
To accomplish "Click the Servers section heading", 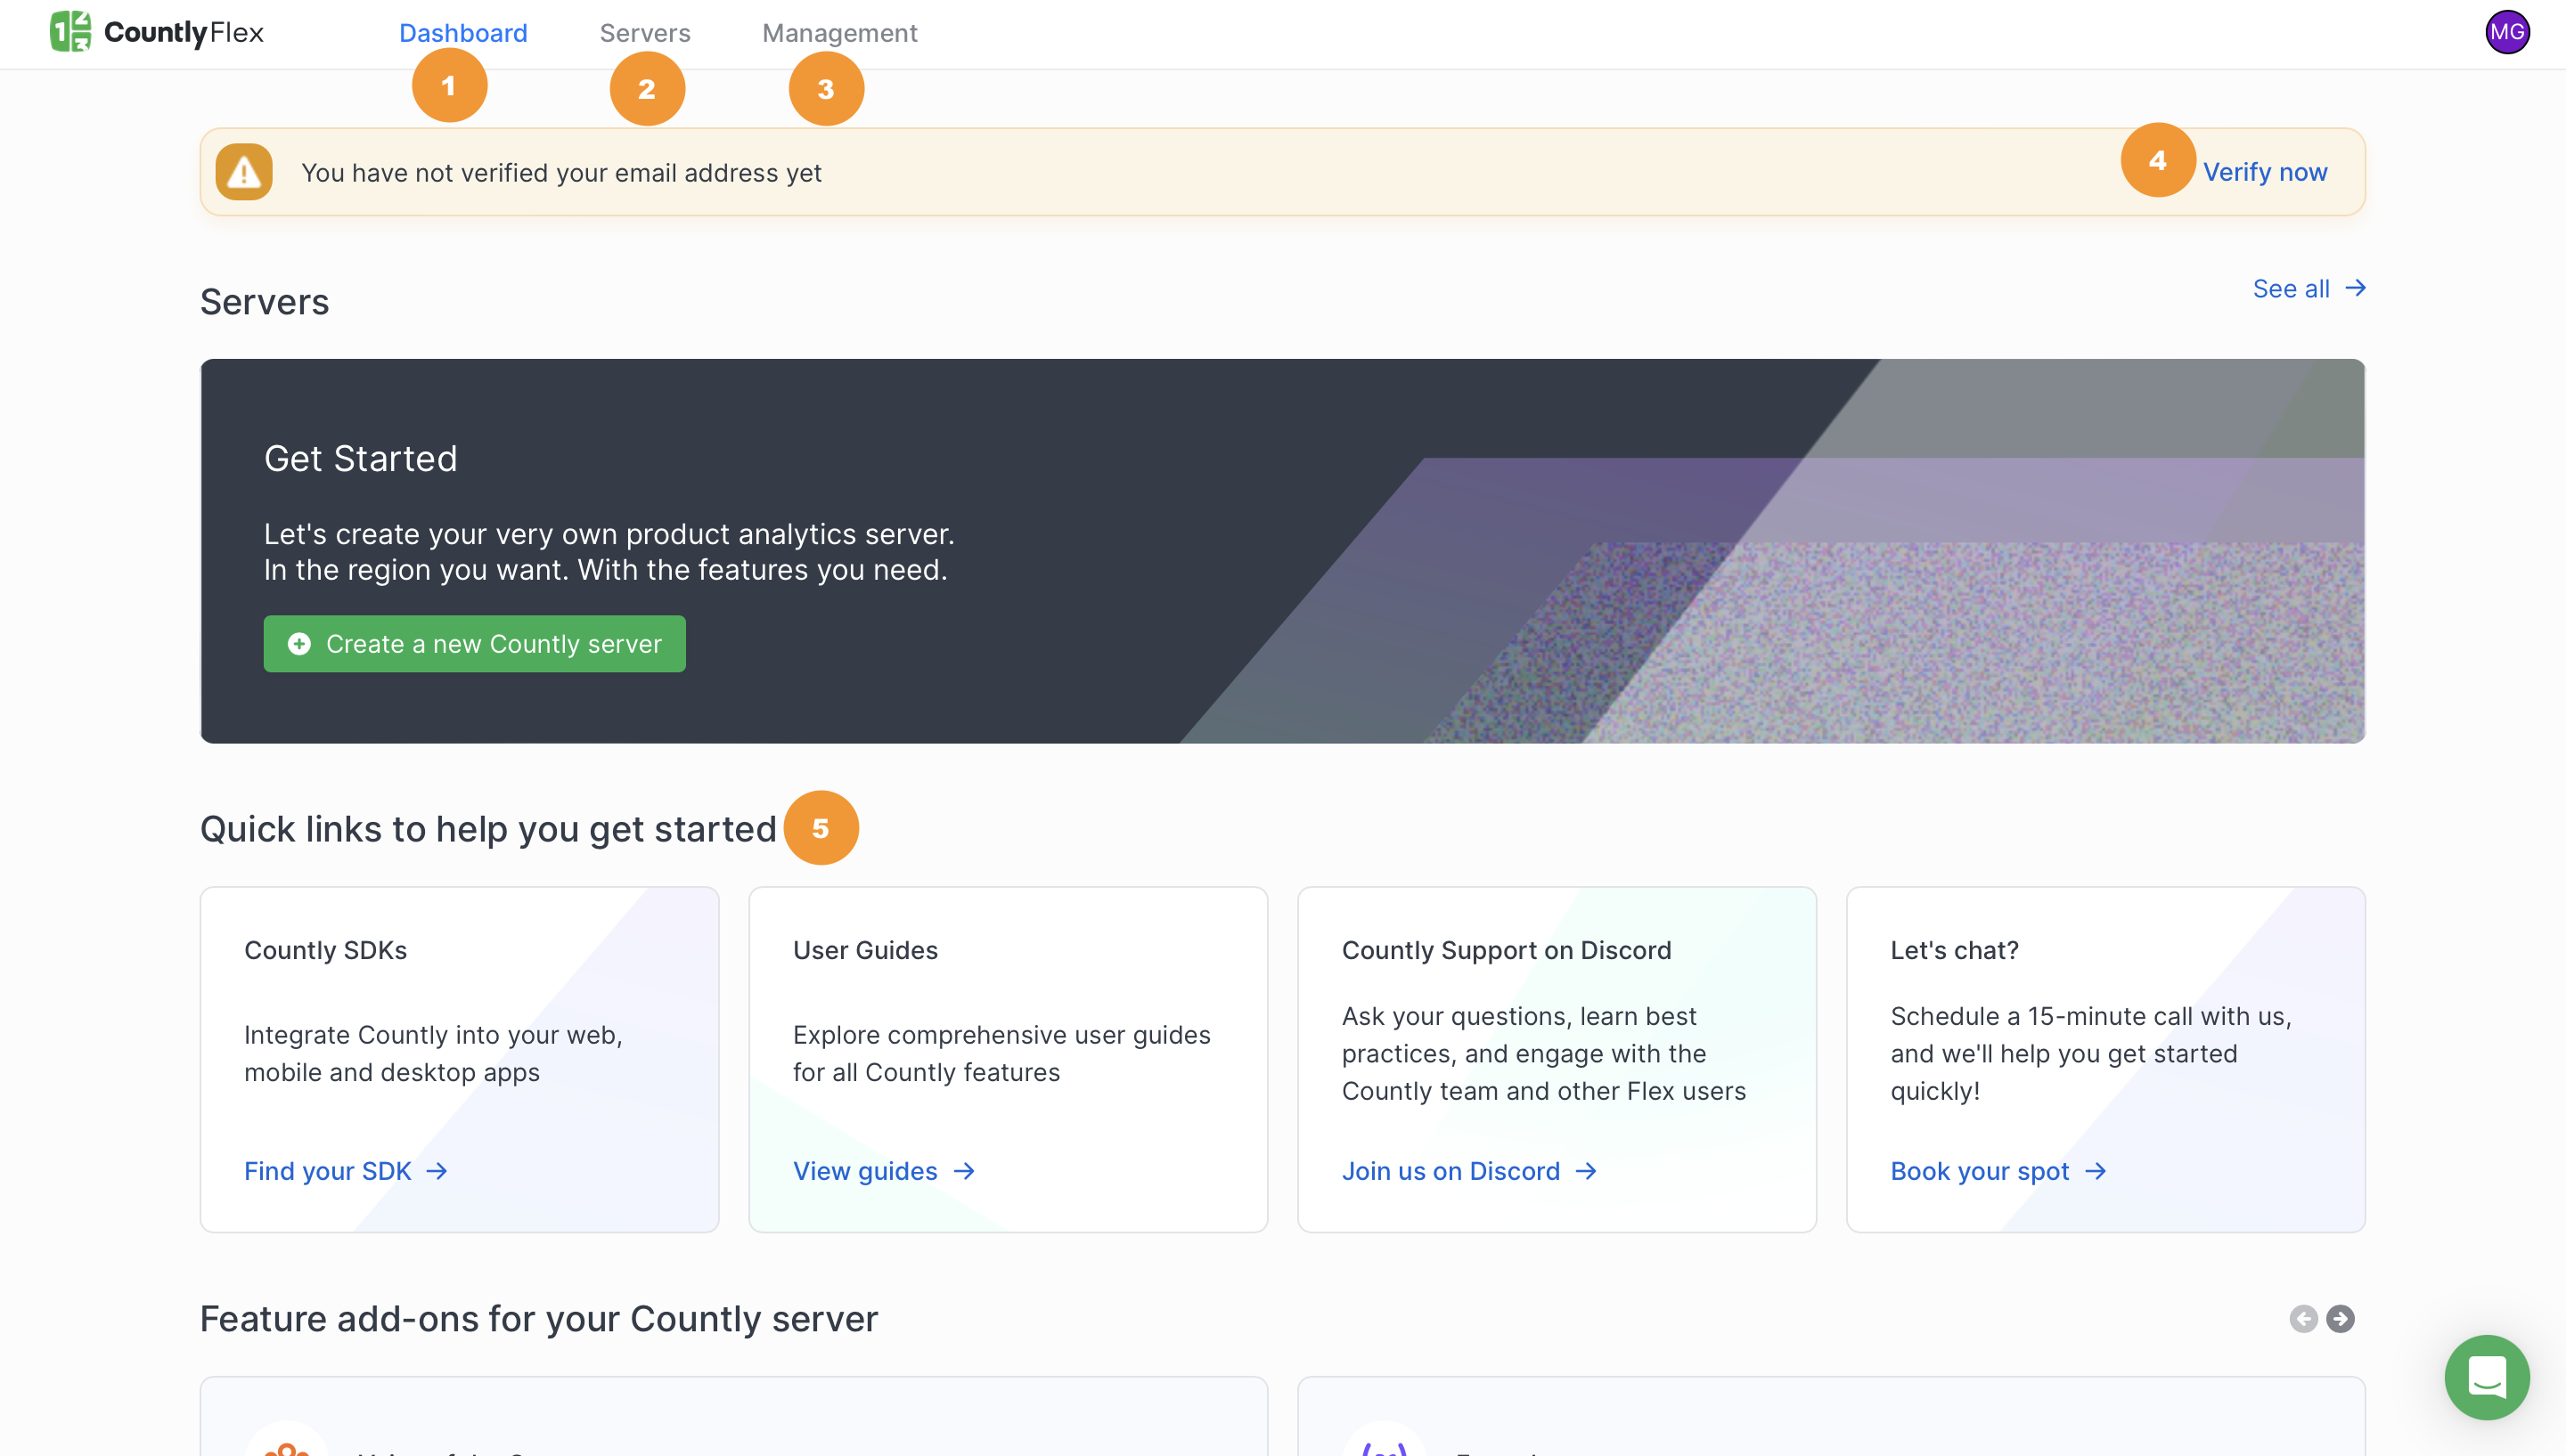I will (266, 302).
